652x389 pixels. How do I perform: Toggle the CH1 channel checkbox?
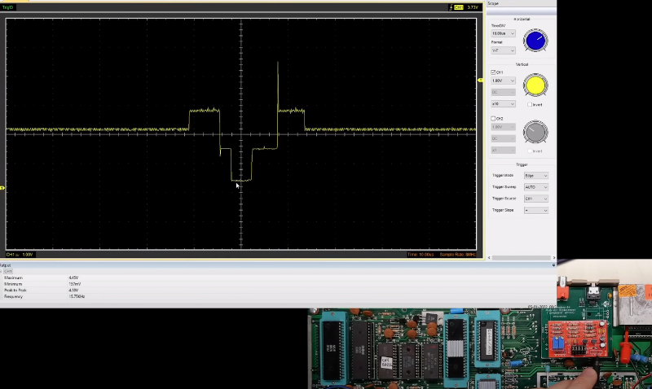coord(493,72)
